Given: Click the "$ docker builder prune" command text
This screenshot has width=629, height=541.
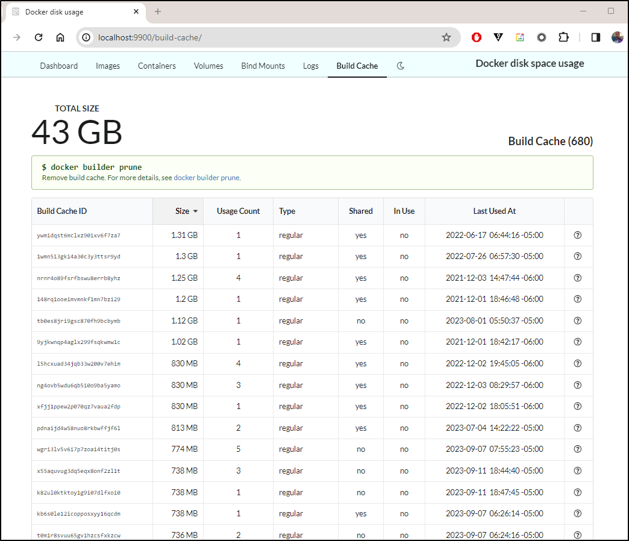Looking at the screenshot, I should click(92, 167).
